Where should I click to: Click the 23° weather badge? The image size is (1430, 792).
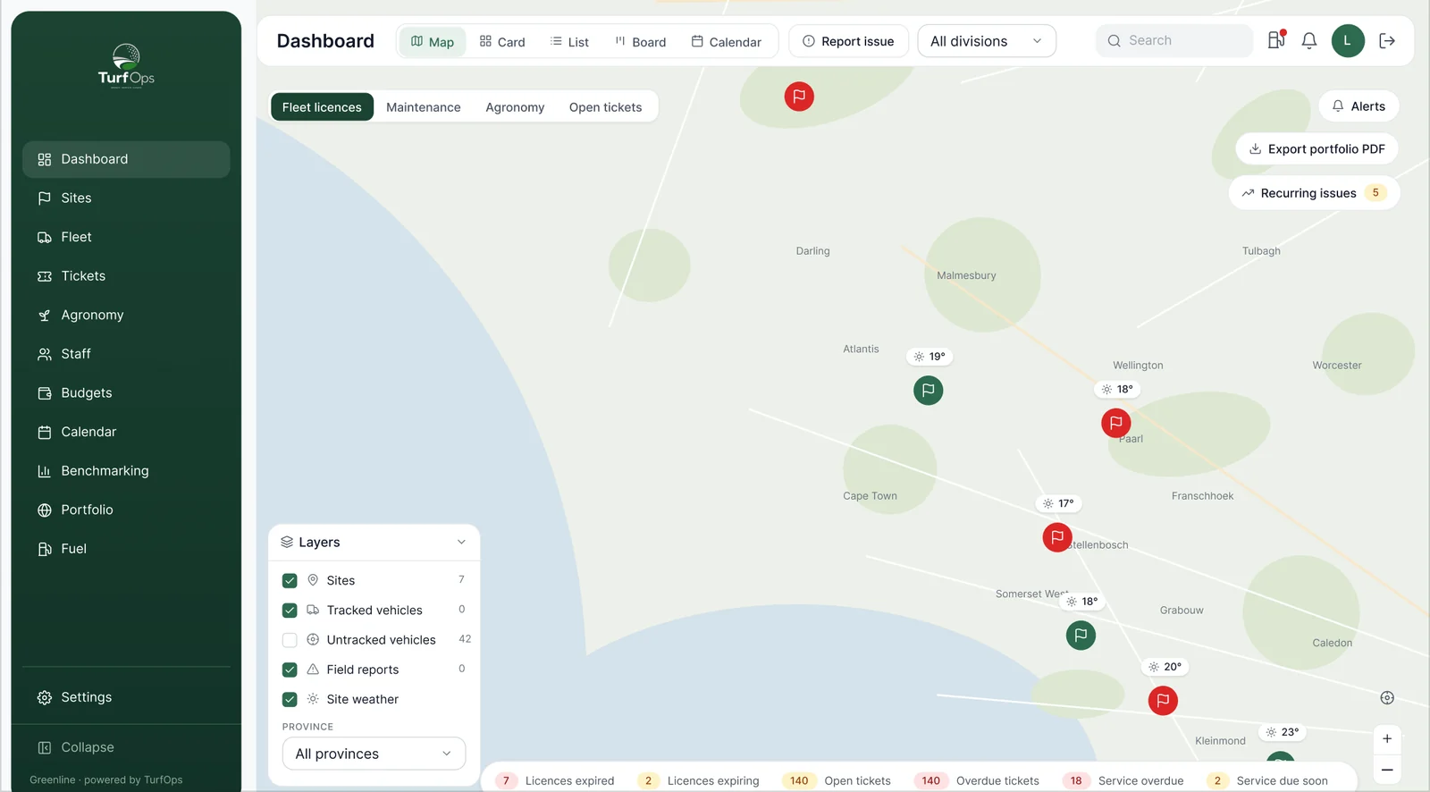[1283, 732]
